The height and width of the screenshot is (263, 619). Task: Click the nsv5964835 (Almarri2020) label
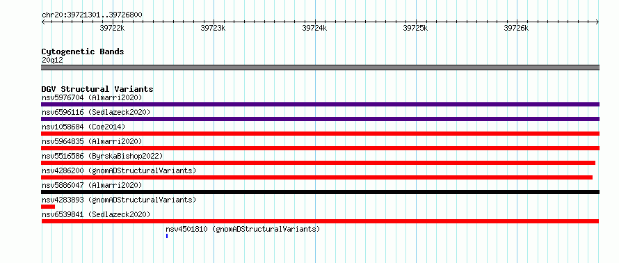point(92,141)
